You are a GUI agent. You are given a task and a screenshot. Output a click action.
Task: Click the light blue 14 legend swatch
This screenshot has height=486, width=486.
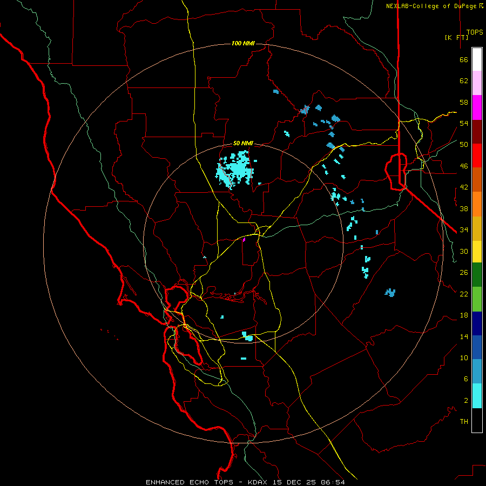click(x=477, y=371)
